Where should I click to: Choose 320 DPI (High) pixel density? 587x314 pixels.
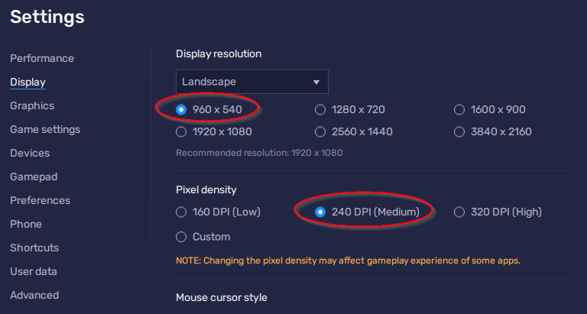459,212
